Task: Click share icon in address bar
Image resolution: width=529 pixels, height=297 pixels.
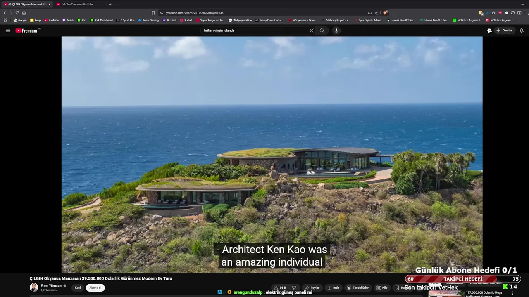Action: tap(377, 13)
